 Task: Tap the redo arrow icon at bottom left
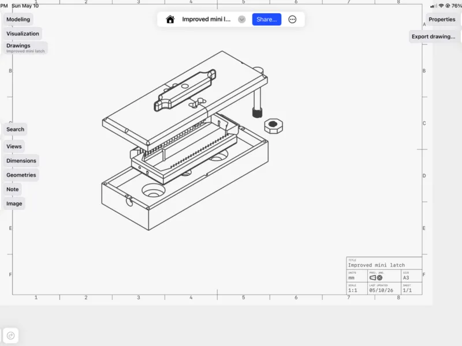tap(10, 336)
